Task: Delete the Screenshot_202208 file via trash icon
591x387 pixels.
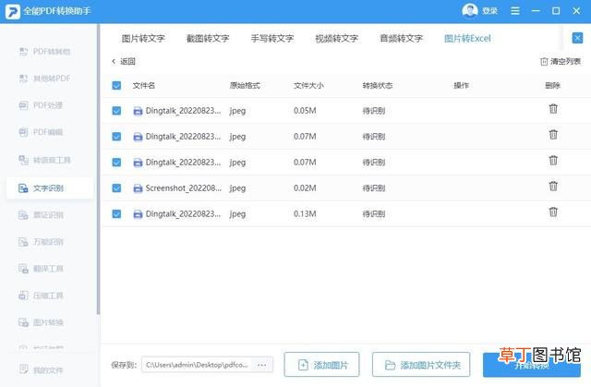Action: pyautogui.click(x=553, y=187)
